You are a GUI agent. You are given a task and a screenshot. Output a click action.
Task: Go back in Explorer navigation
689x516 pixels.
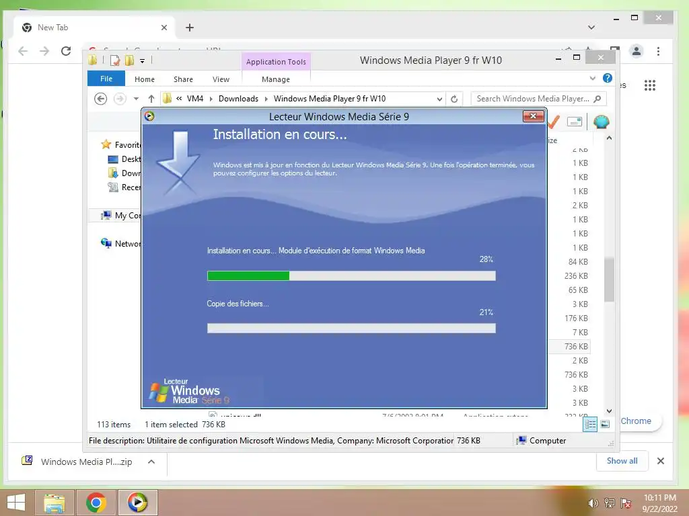tap(101, 99)
